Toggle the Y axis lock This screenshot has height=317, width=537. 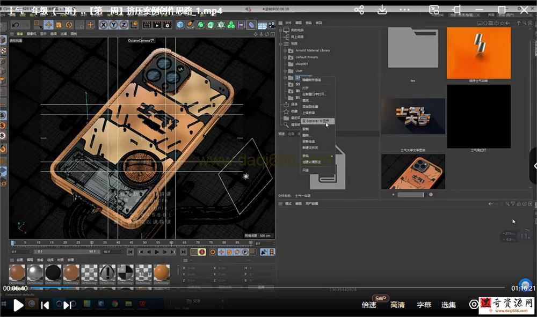(114, 25)
